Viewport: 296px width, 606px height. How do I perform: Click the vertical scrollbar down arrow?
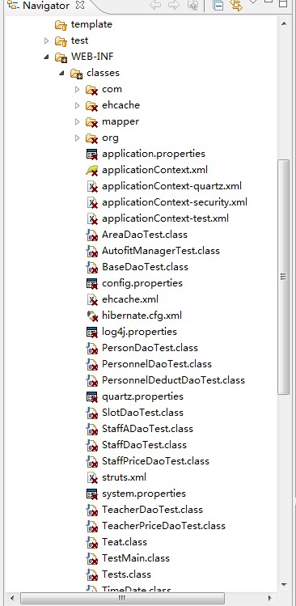coord(284,585)
